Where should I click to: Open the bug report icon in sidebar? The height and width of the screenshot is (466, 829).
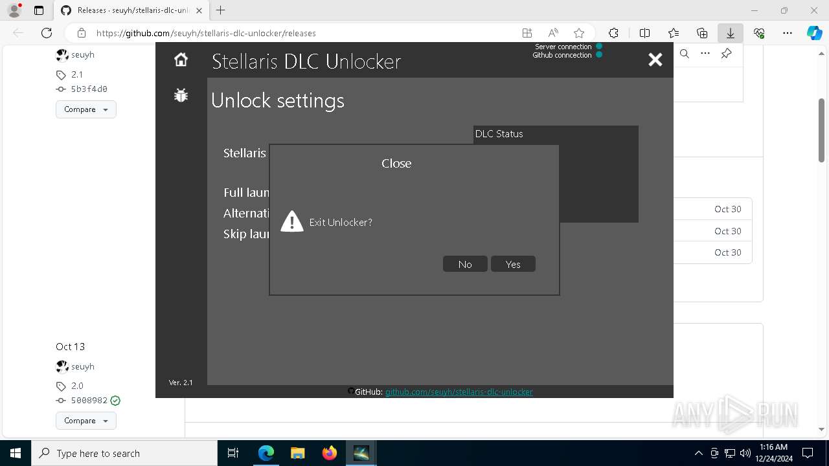181,96
